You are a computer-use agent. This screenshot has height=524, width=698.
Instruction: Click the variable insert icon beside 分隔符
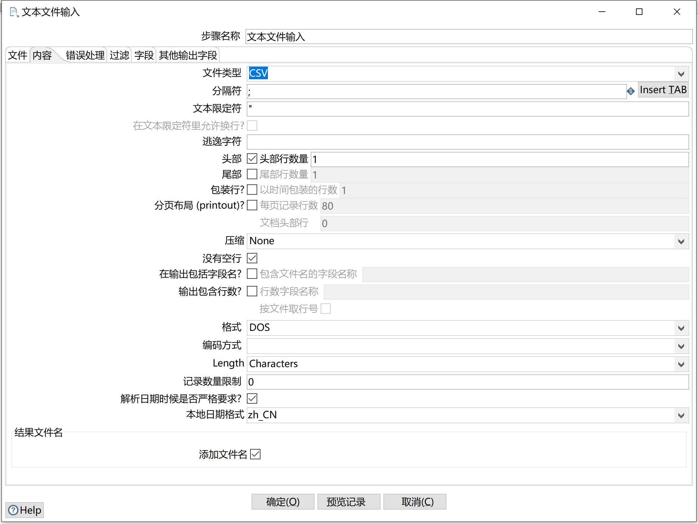630,92
